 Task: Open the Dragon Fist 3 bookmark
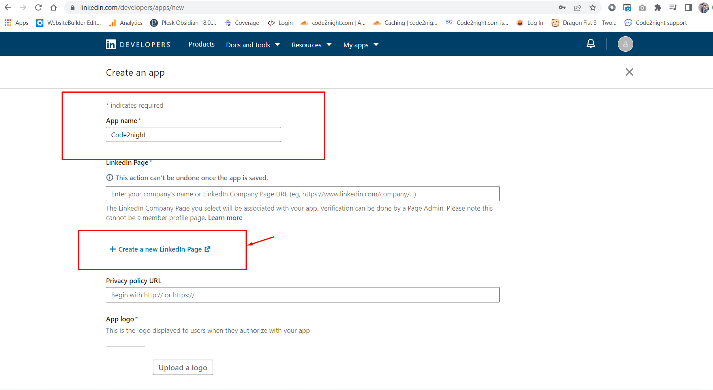[x=584, y=23]
